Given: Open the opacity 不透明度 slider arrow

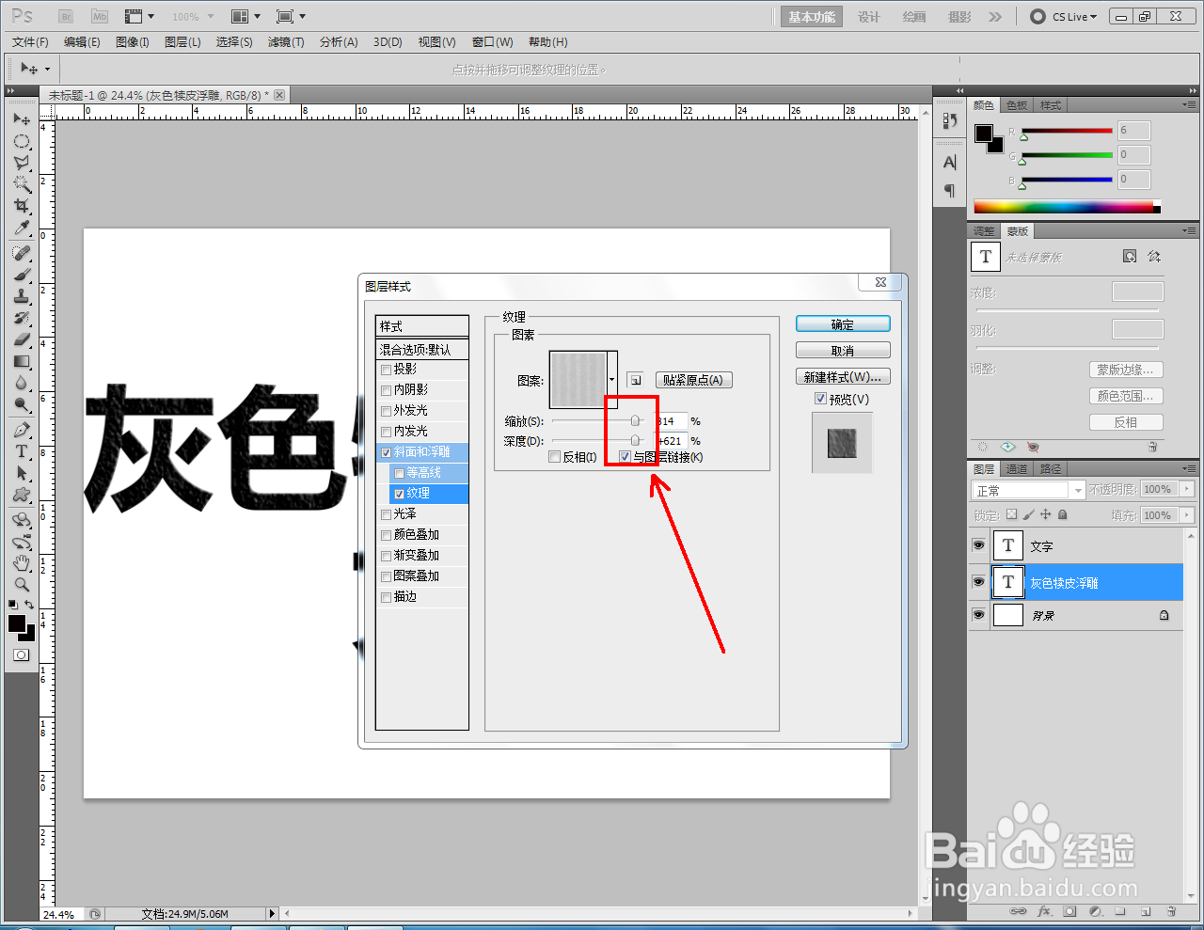Looking at the screenshot, I should coord(1187,489).
